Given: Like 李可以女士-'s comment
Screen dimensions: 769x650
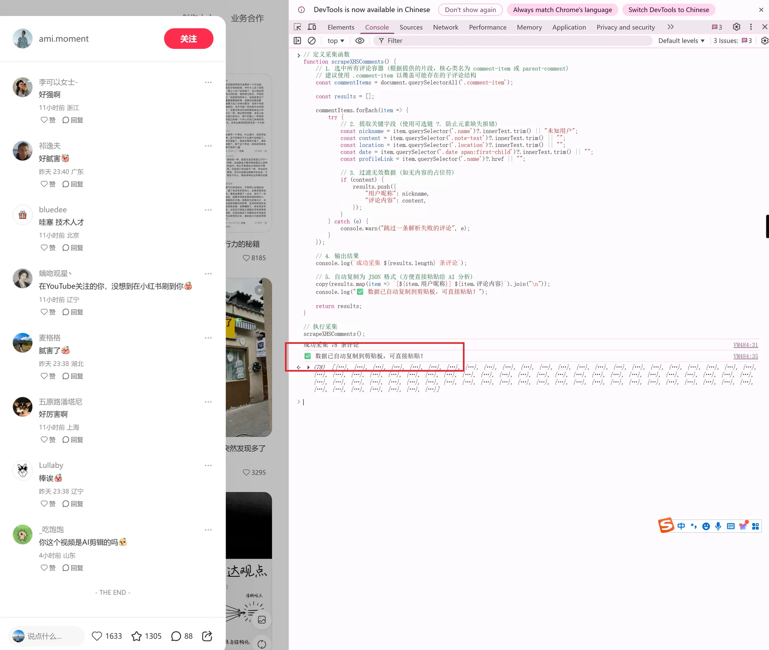Looking at the screenshot, I should tap(44, 120).
